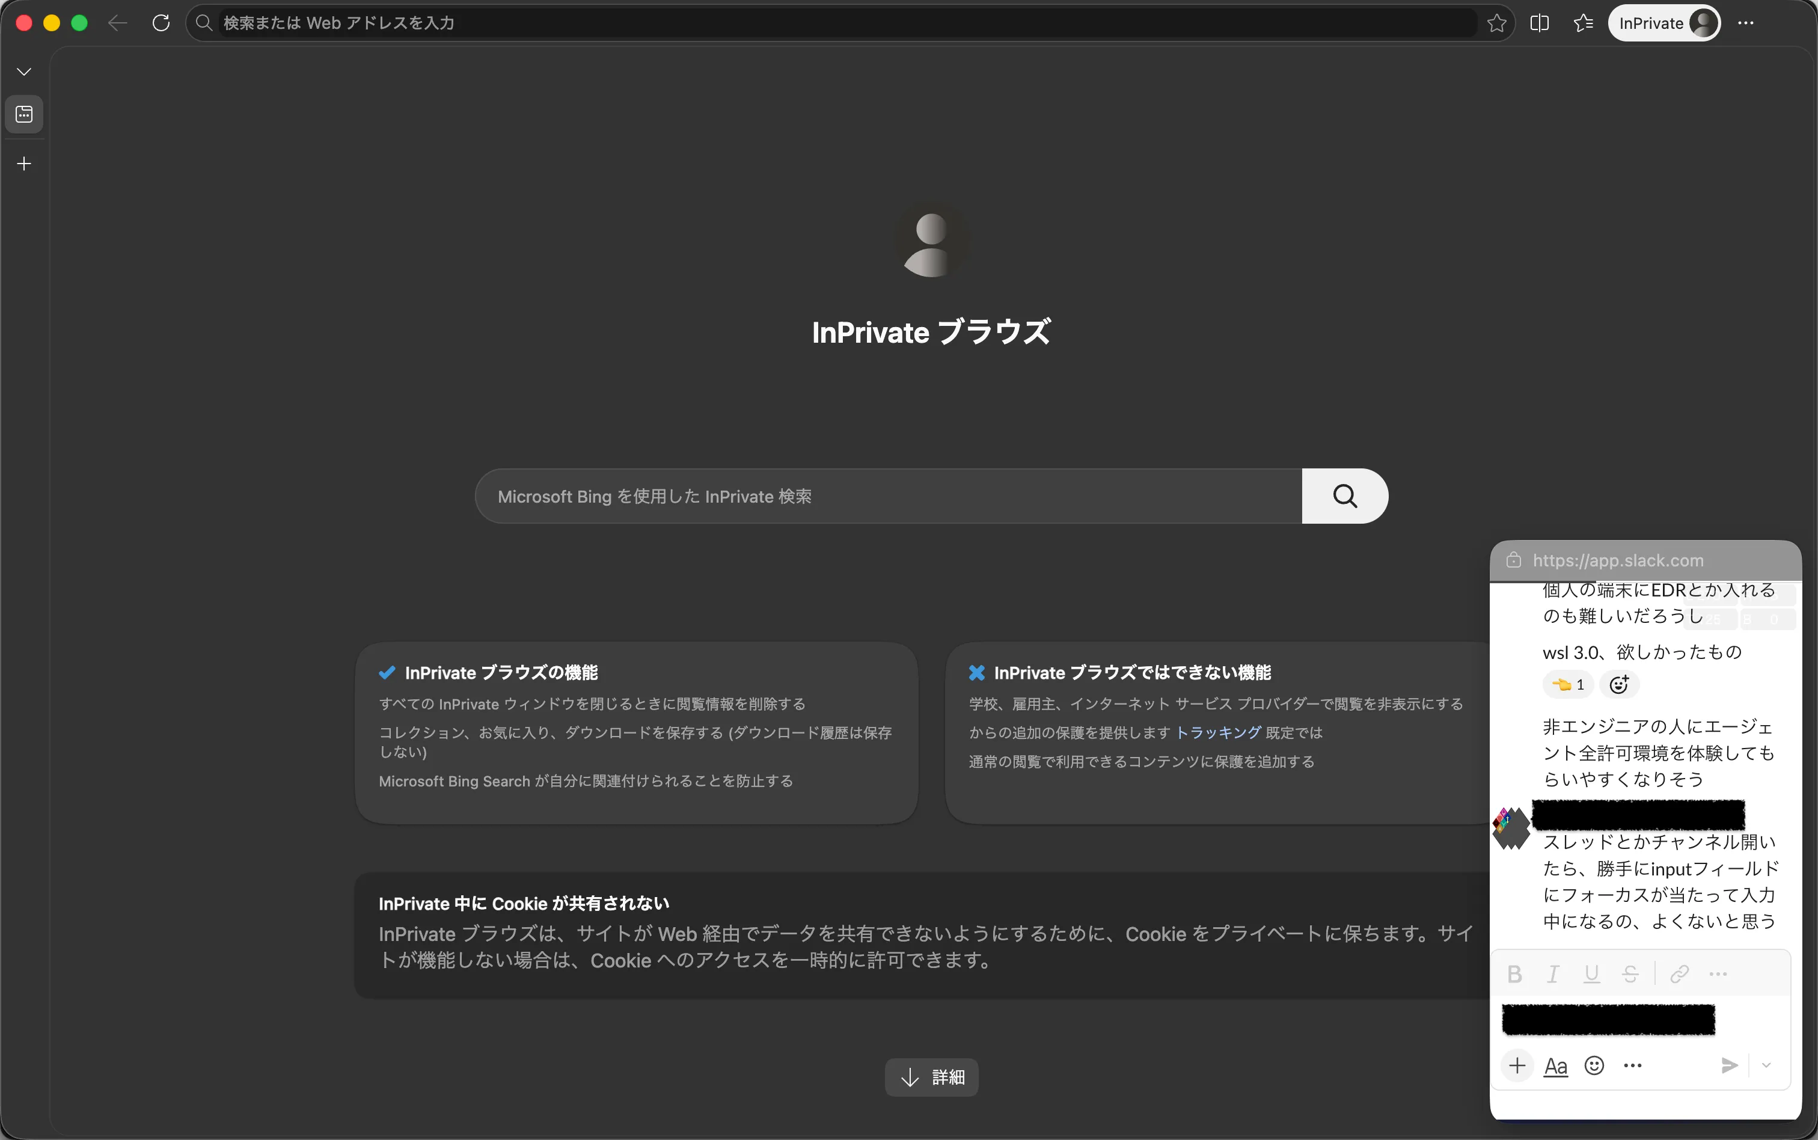Open Slack attachment plus menu

pyautogui.click(x=1517, y=1065)
